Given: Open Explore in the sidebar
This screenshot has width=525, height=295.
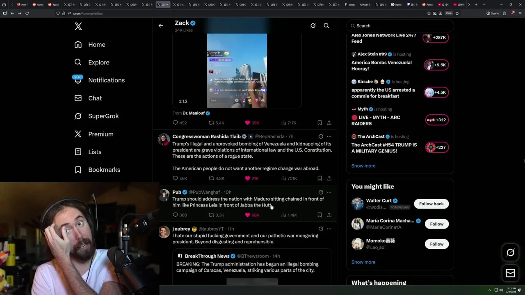Looking at the screenshot, I should click(x=92, y=62).
